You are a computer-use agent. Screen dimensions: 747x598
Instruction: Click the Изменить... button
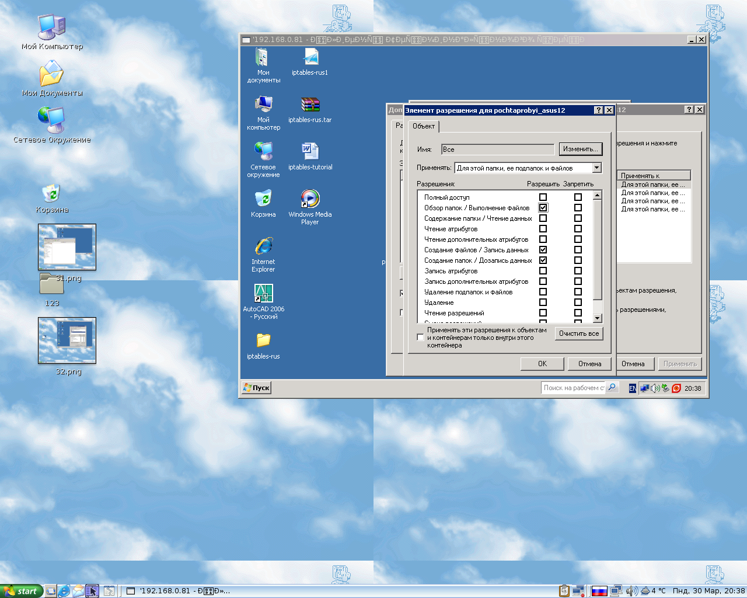[580, 149]
